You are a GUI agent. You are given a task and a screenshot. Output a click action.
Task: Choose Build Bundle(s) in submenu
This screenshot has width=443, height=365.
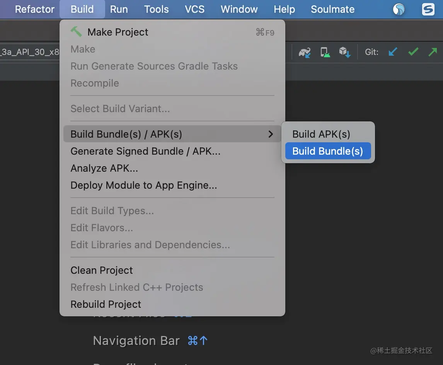point(328,151)
